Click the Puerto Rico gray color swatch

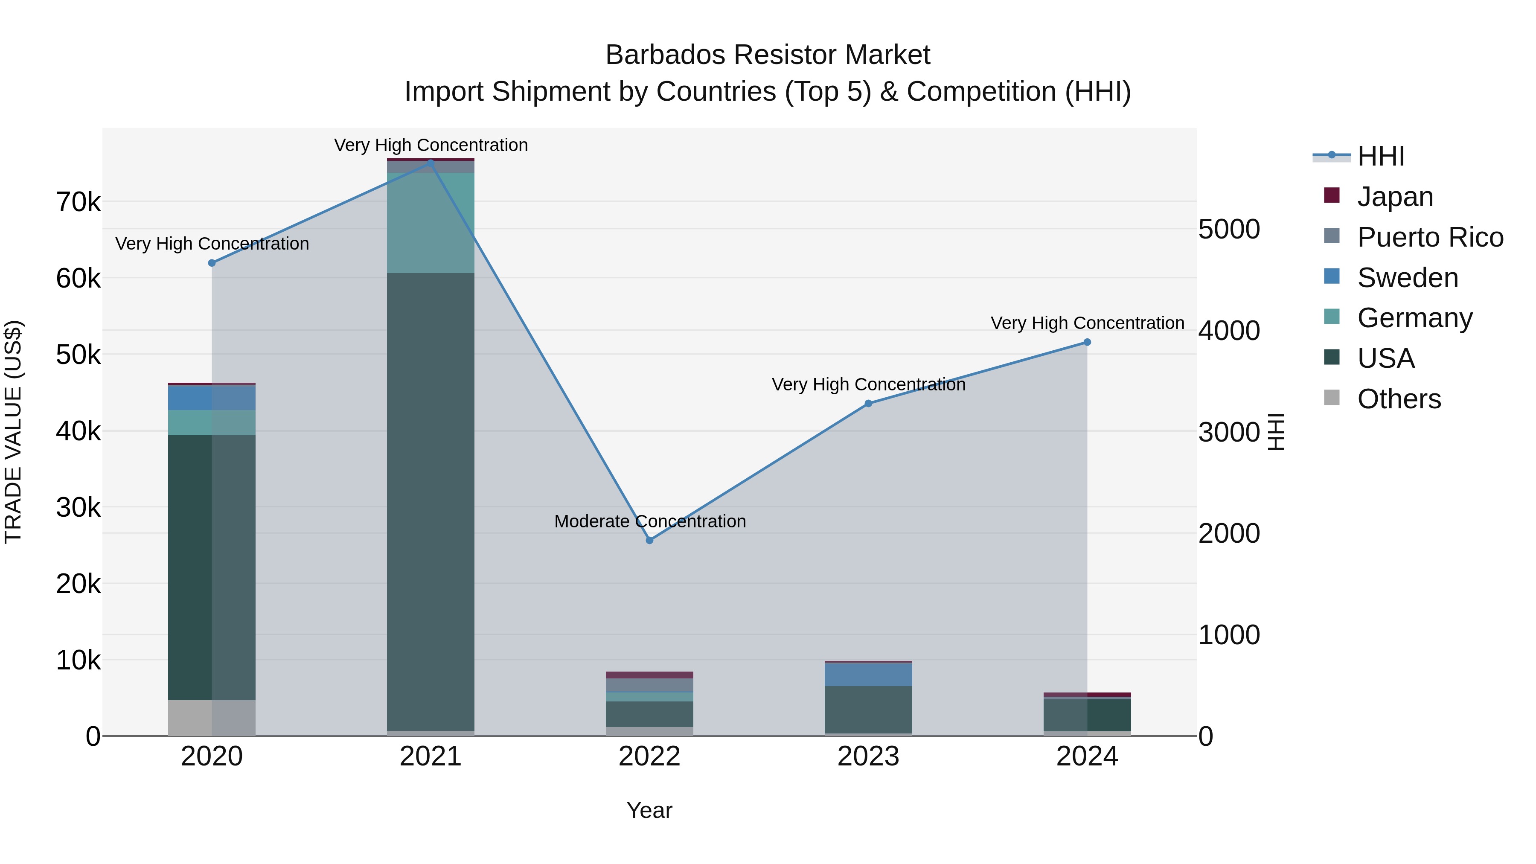(1332, 236)
